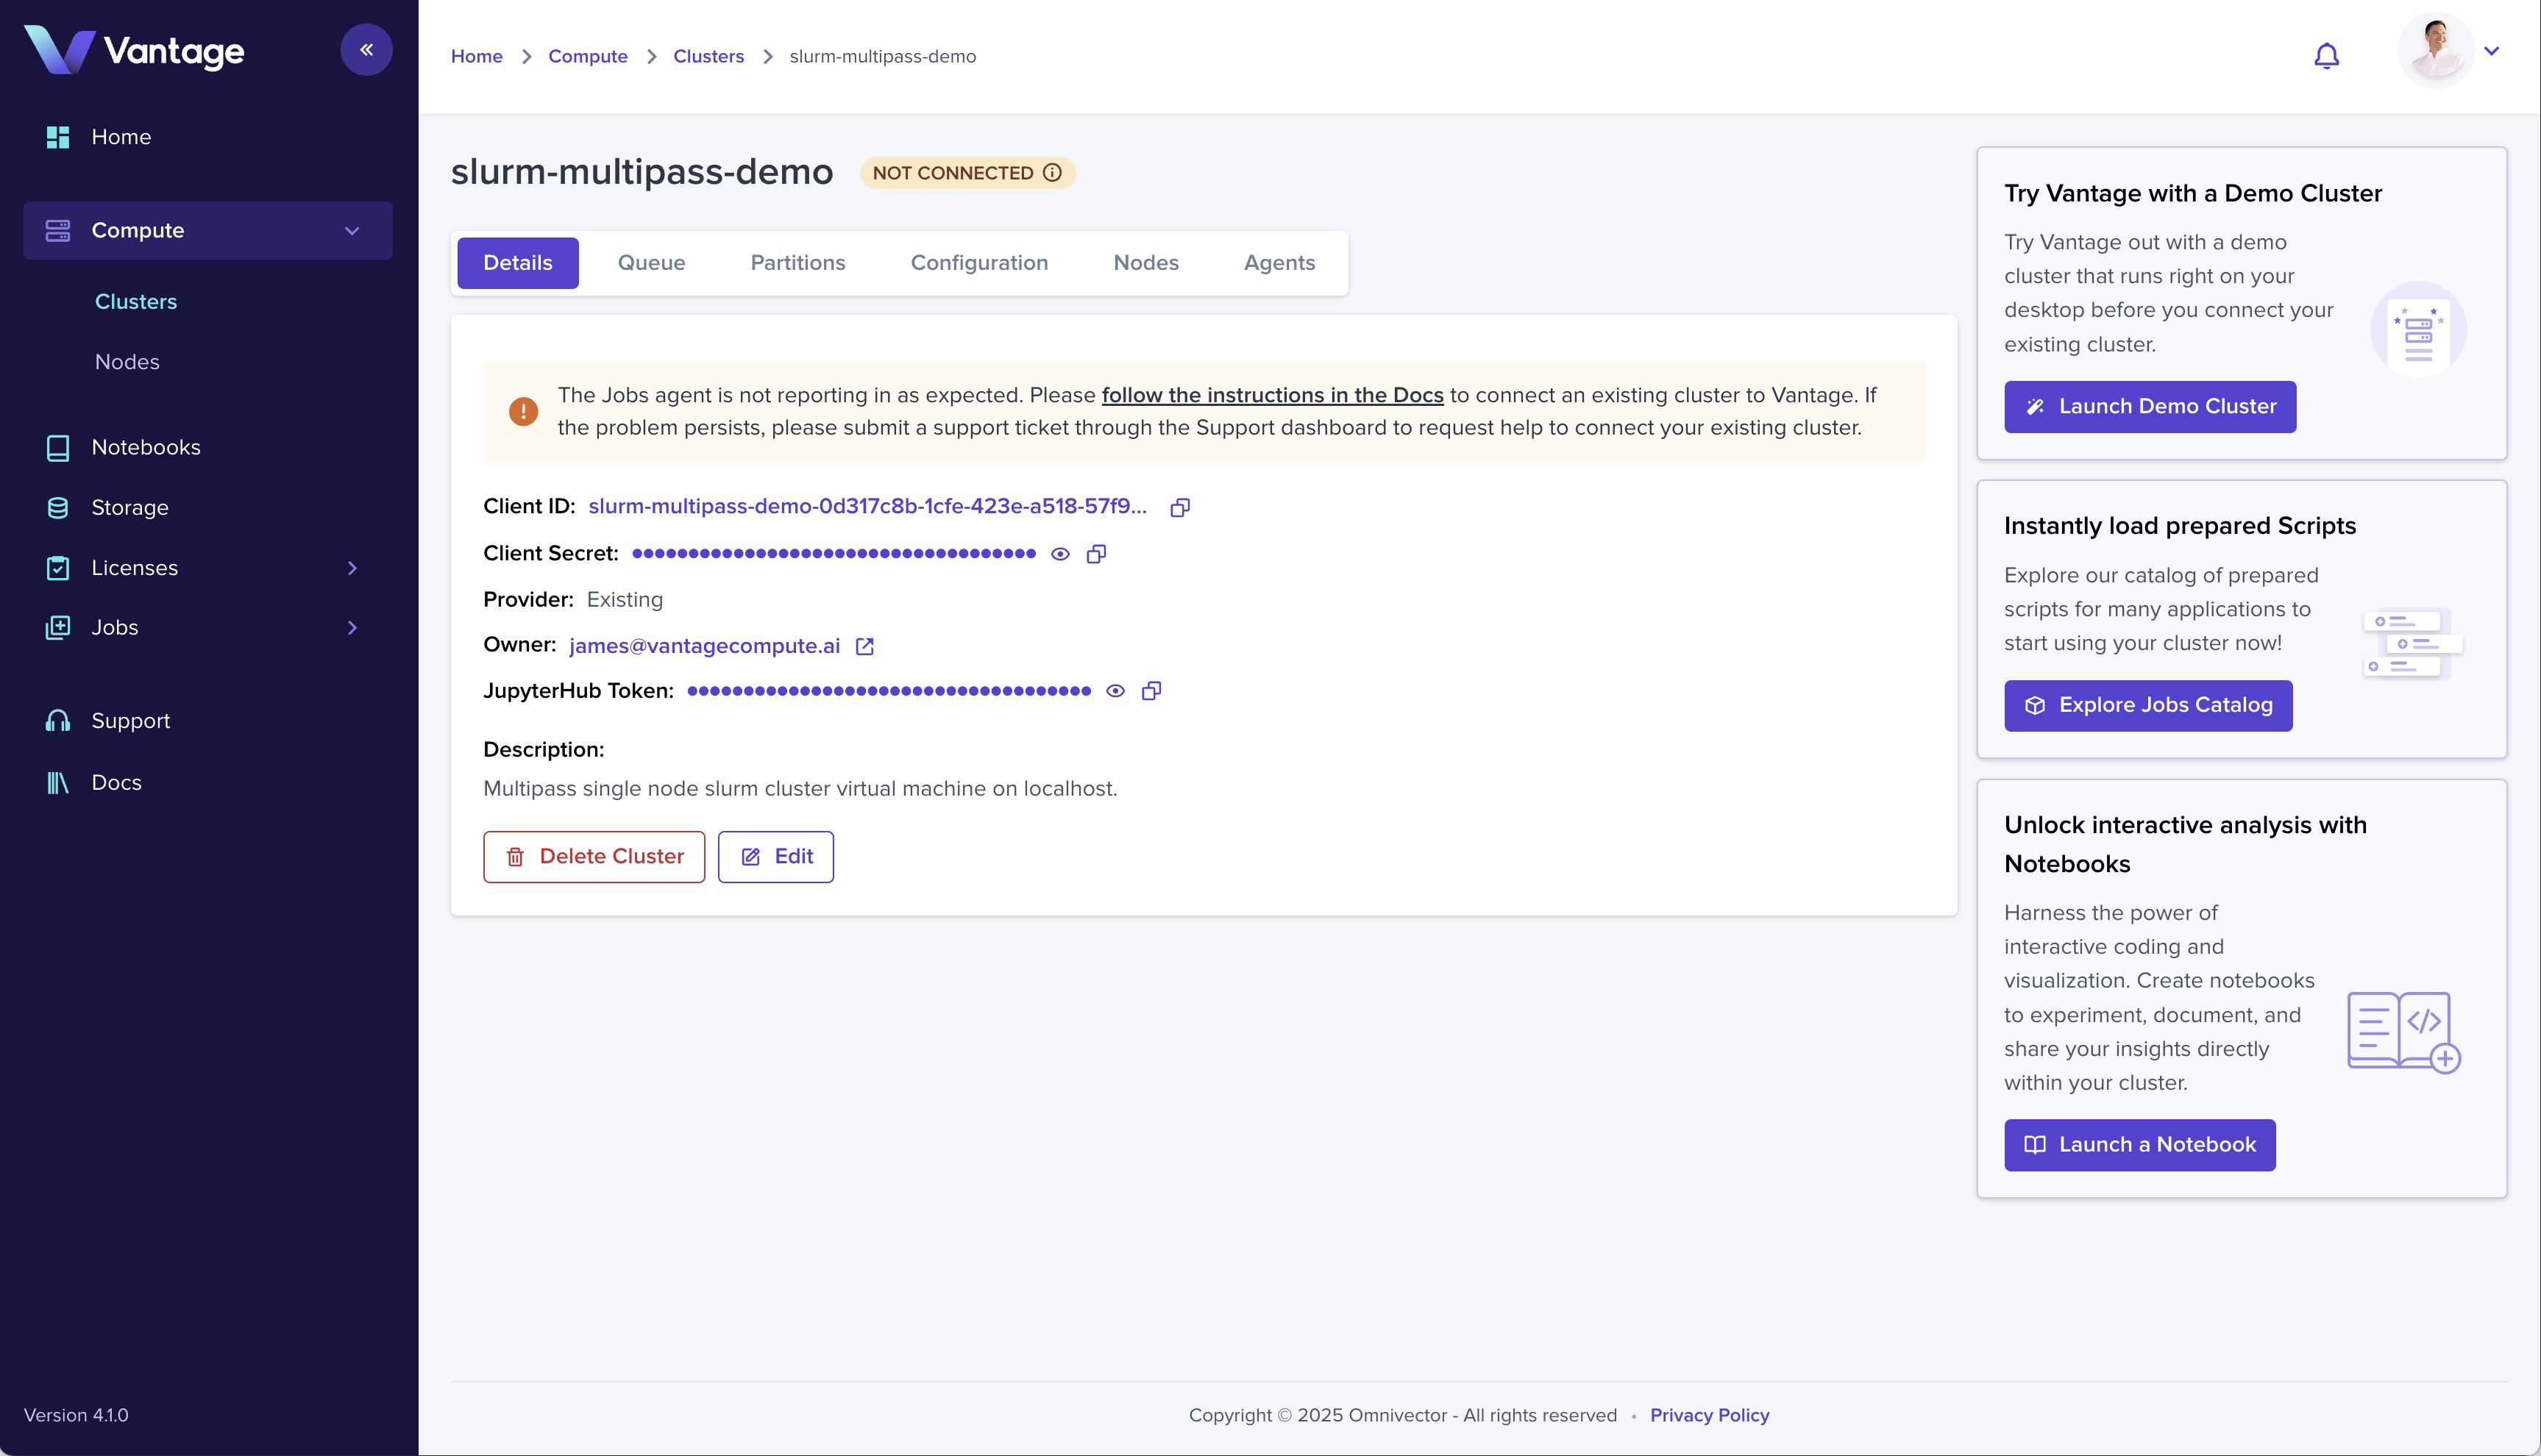The width and height of the screenshot is (2541, 1456).
Task: Collapse the Compute sidebar section
Action: [x=351, y=231]
